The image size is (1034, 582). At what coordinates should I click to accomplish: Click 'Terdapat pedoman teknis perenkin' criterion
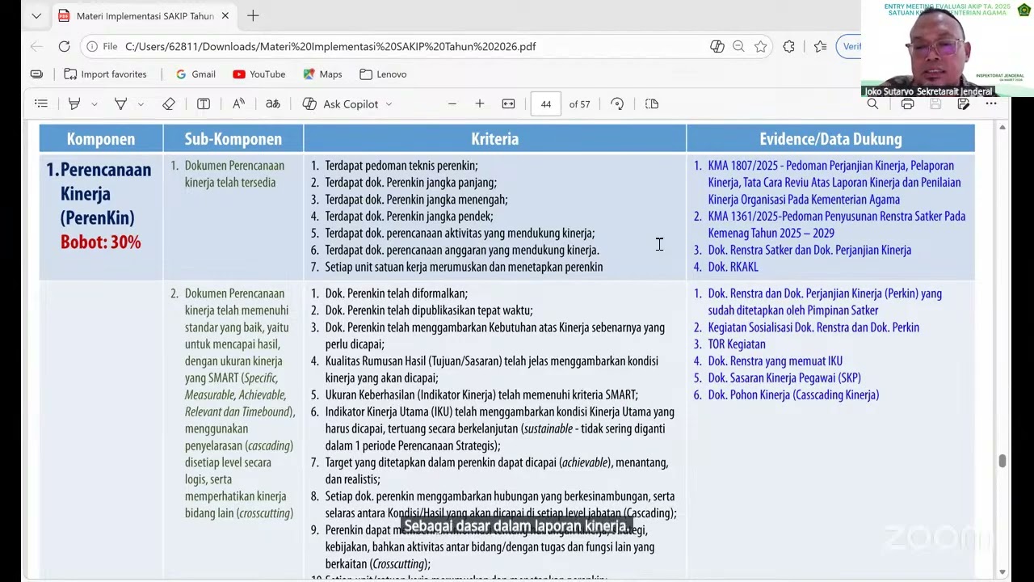(x=401, y=166)
